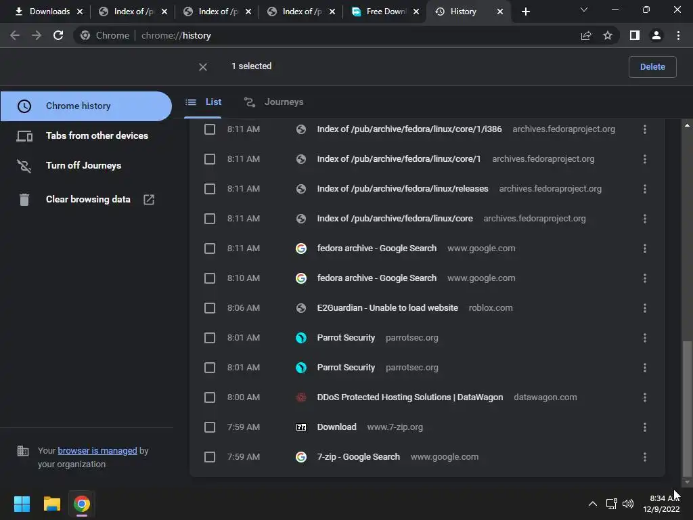This screenshot has width=693, height=520.
Task: Open the network tray icon
Action: coord(611,504)
